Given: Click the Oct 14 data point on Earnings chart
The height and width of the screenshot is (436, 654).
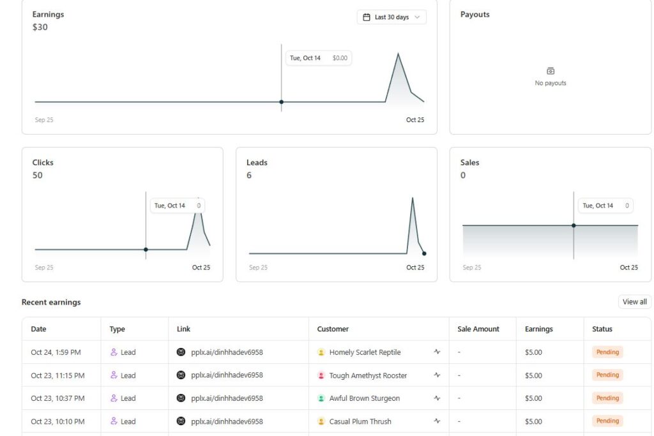Looking at the screenshot, I should tap(282, 101).
